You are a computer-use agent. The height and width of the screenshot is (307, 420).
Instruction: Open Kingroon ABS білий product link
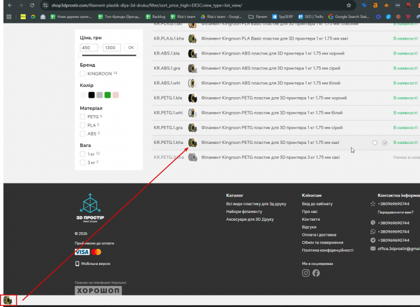click(271, 83)
